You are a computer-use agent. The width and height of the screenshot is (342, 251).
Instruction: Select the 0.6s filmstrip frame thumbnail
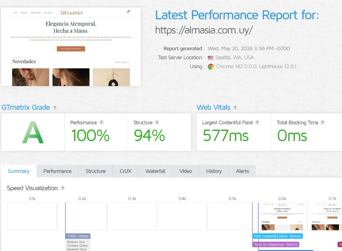[x=282, y=216]
